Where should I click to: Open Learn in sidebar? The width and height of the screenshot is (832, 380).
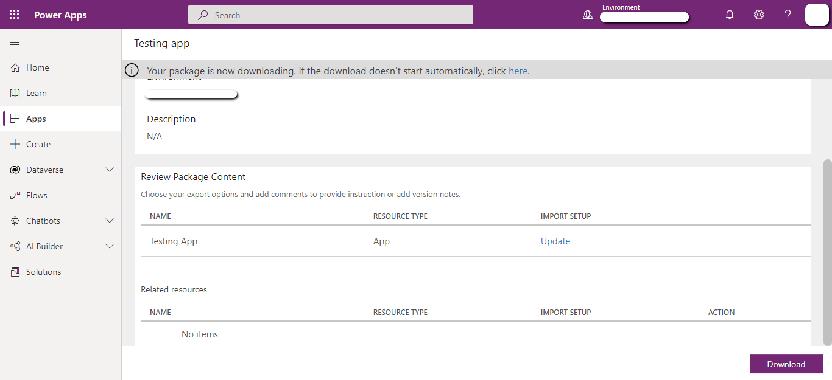coord(61,93)
